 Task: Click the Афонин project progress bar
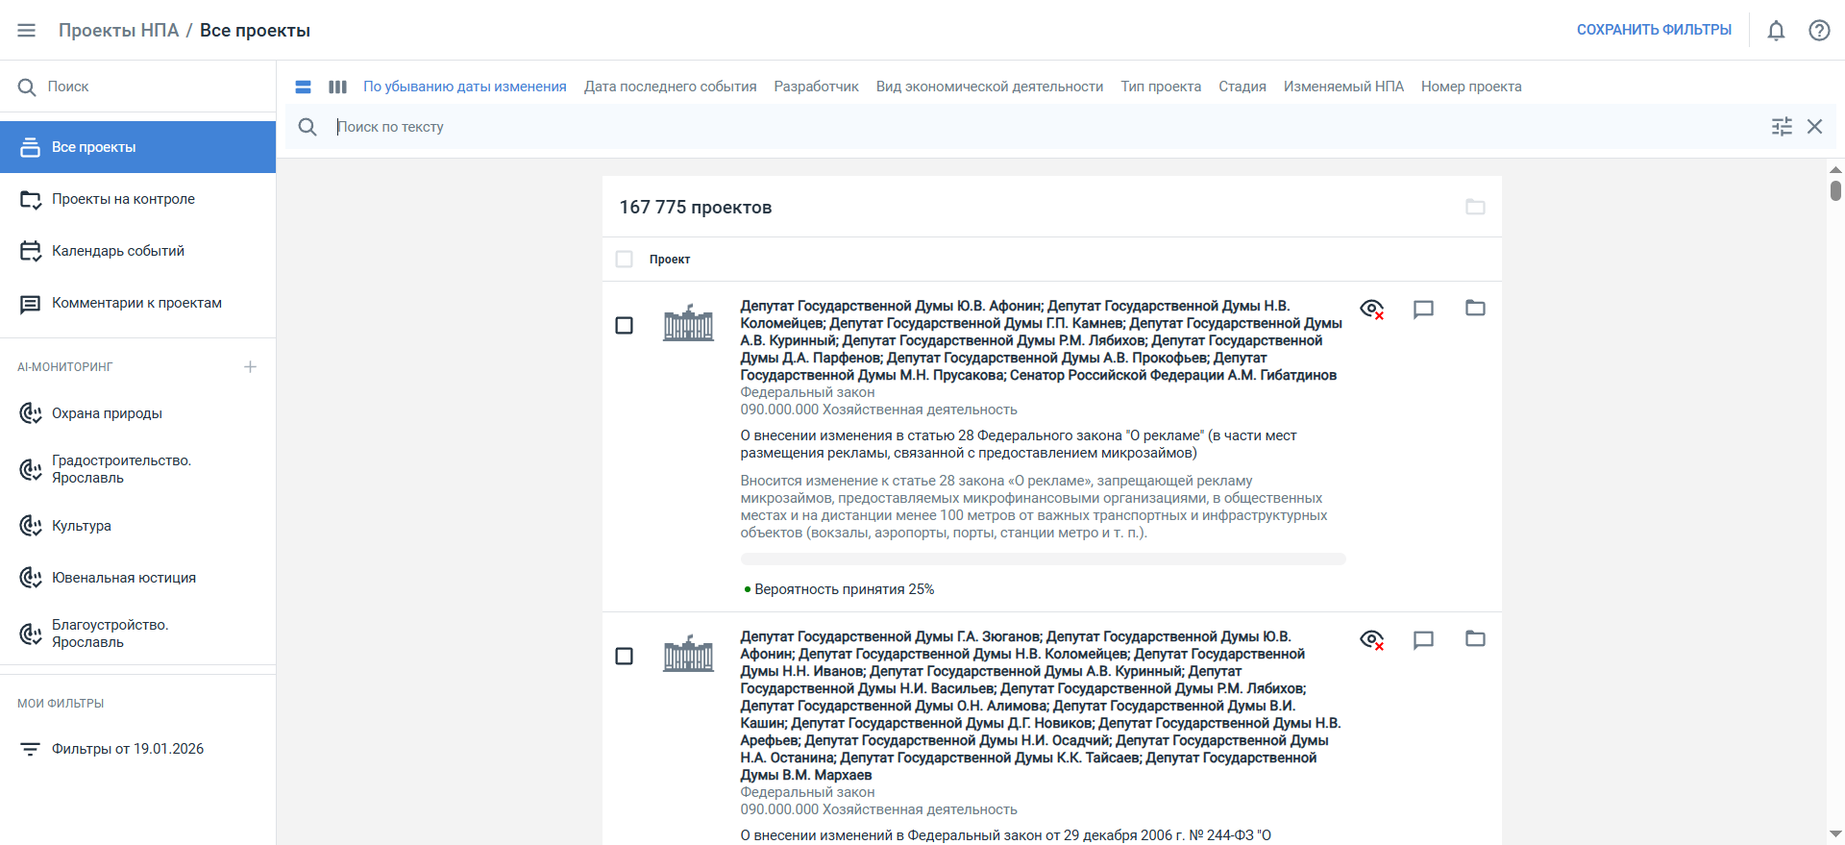(1043, 559)
